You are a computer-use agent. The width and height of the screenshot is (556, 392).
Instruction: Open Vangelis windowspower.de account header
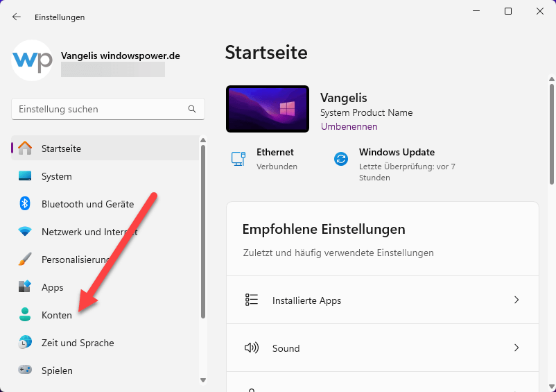point(96,60)
